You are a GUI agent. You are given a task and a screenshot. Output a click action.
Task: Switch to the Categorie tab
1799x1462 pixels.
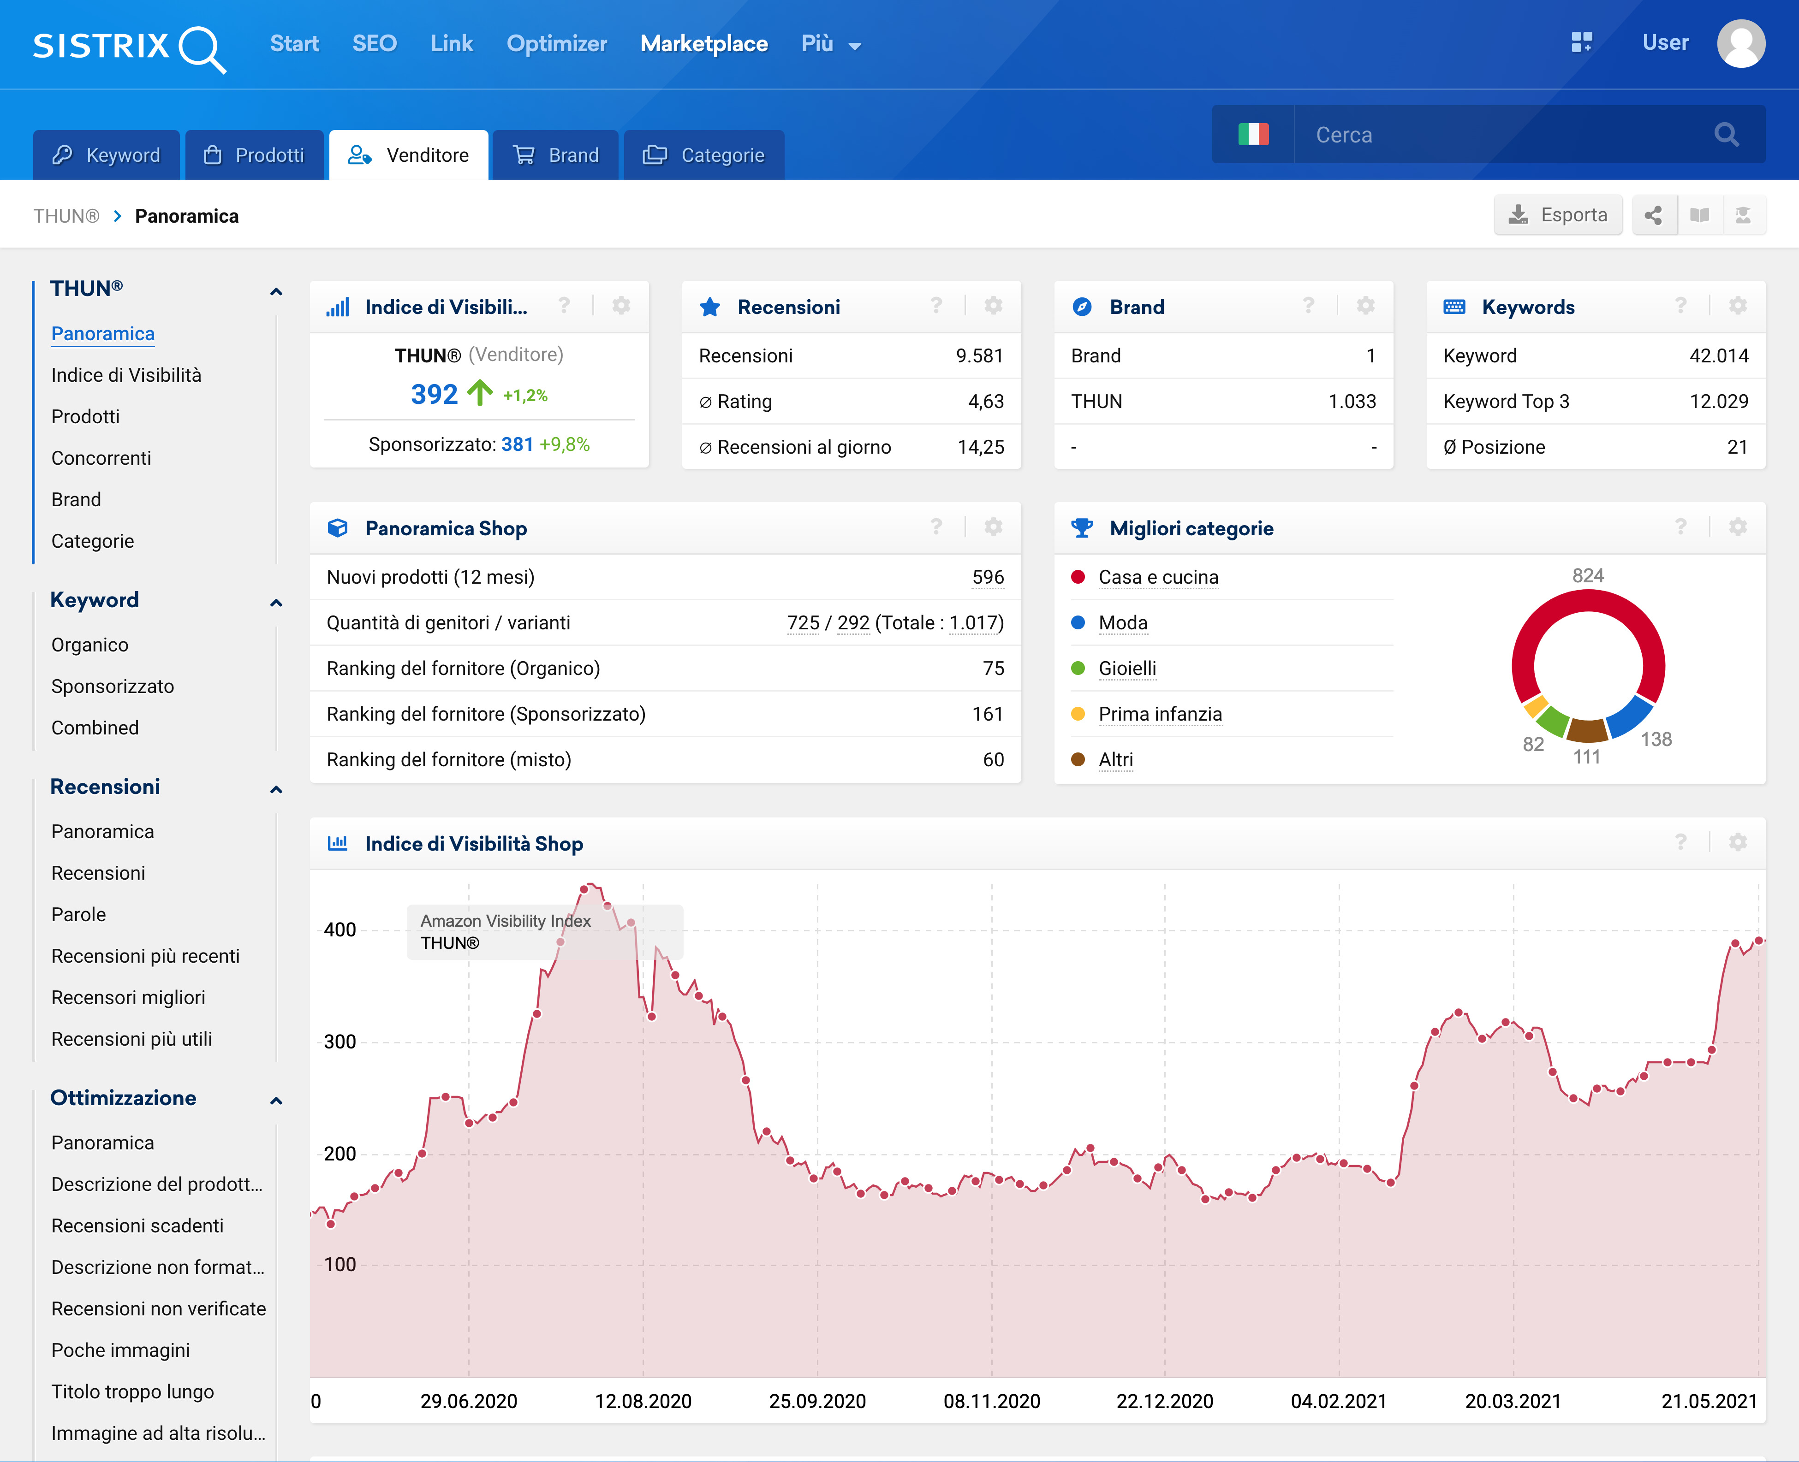(703, 155)
